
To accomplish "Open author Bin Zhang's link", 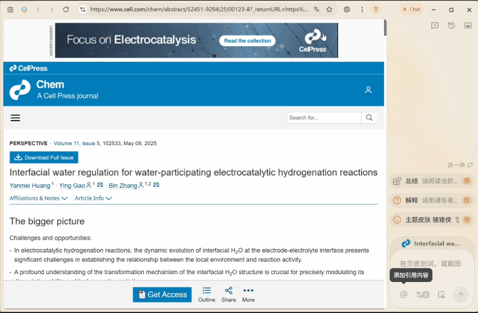I will (123, 186).
